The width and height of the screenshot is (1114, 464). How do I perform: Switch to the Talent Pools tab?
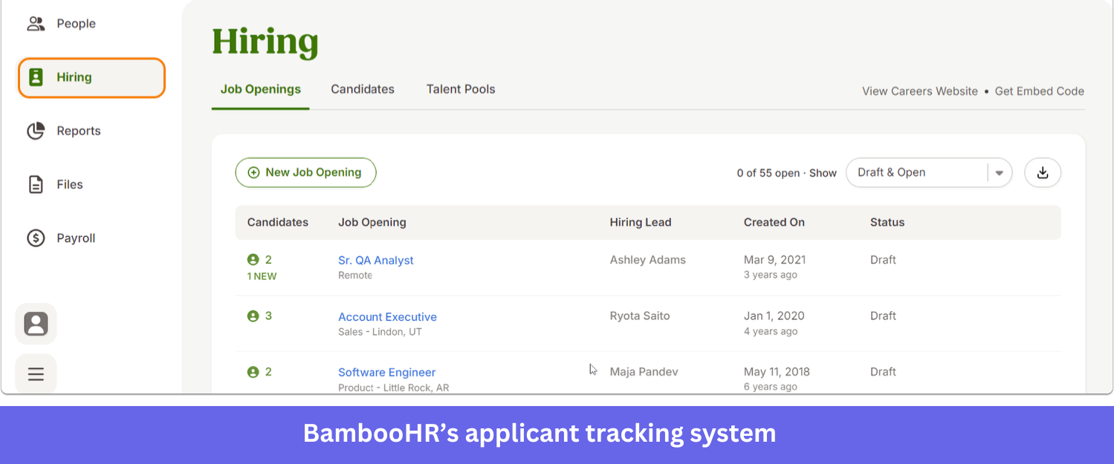461,89
